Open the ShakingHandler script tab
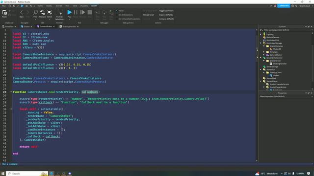The height and width of the screenshot is (176, 314). coord(69,26)
